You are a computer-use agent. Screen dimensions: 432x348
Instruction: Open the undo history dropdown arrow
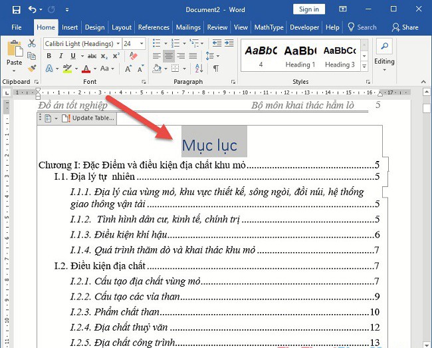pyautogui.click(x=41, y=10)
